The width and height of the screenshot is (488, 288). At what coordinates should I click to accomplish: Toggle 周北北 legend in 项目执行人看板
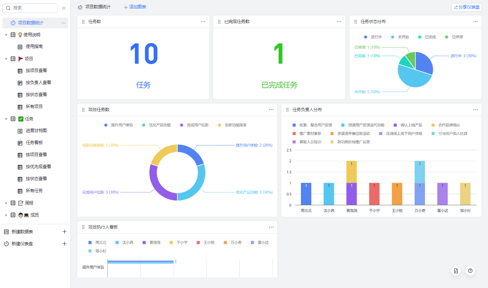(x=97, y=243)
